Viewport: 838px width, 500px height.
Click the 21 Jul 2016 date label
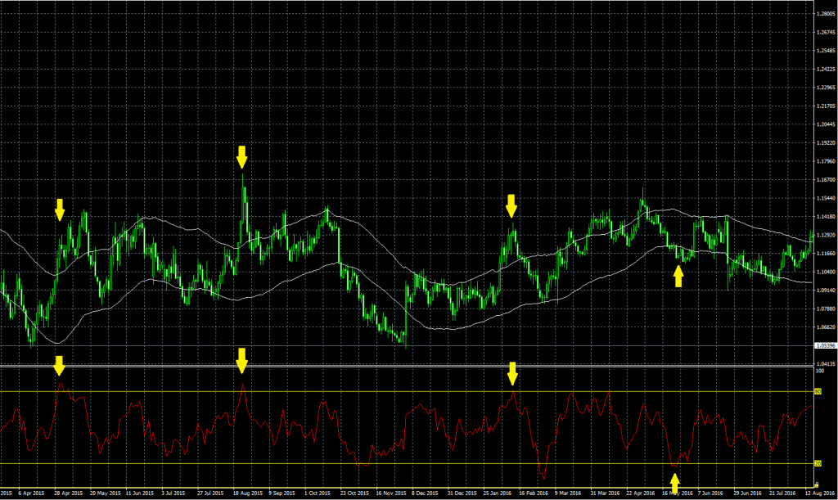pos(783,493)
